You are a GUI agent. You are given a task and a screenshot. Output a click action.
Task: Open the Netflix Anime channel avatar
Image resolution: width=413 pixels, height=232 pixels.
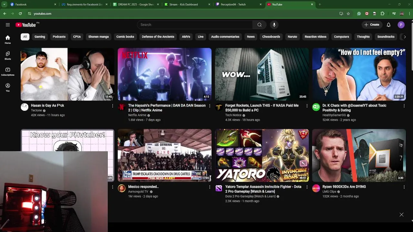point(122,107)
